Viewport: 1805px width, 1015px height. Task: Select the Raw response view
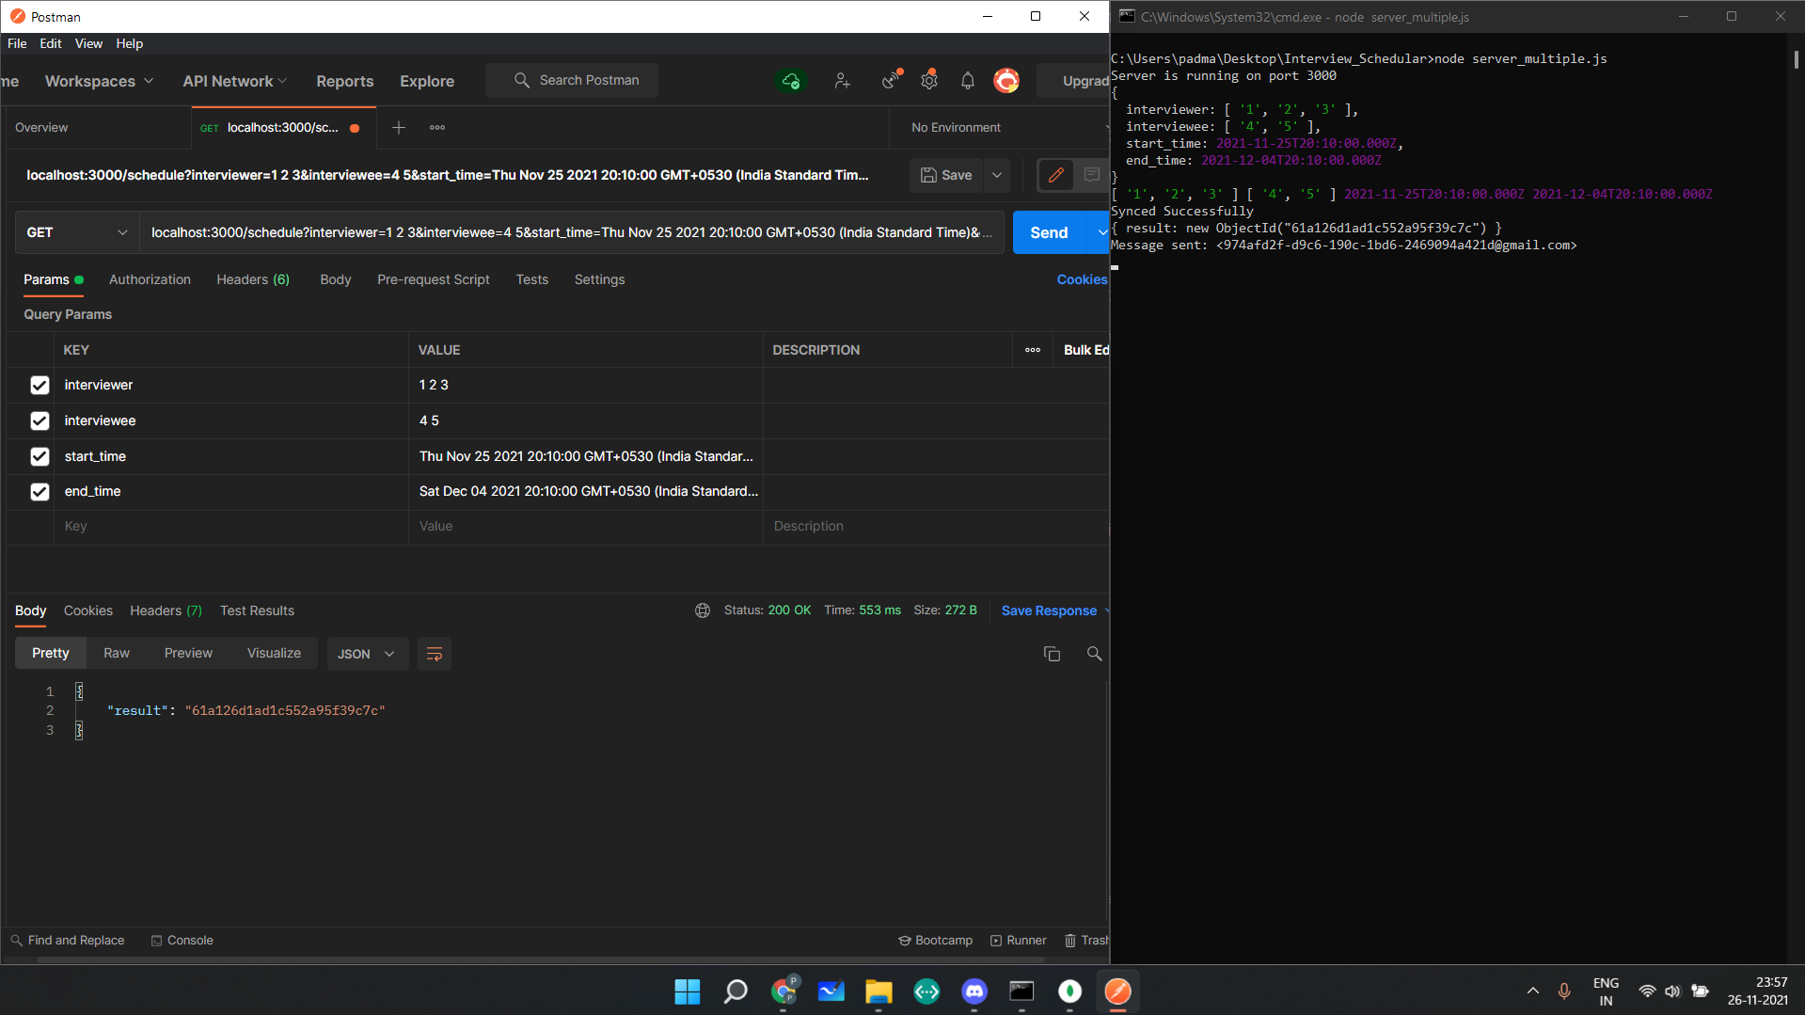117,653
